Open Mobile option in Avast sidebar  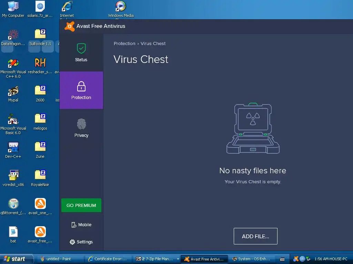click(81, 225)
